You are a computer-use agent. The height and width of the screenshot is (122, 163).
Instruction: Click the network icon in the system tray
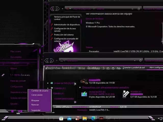[161, 118]
